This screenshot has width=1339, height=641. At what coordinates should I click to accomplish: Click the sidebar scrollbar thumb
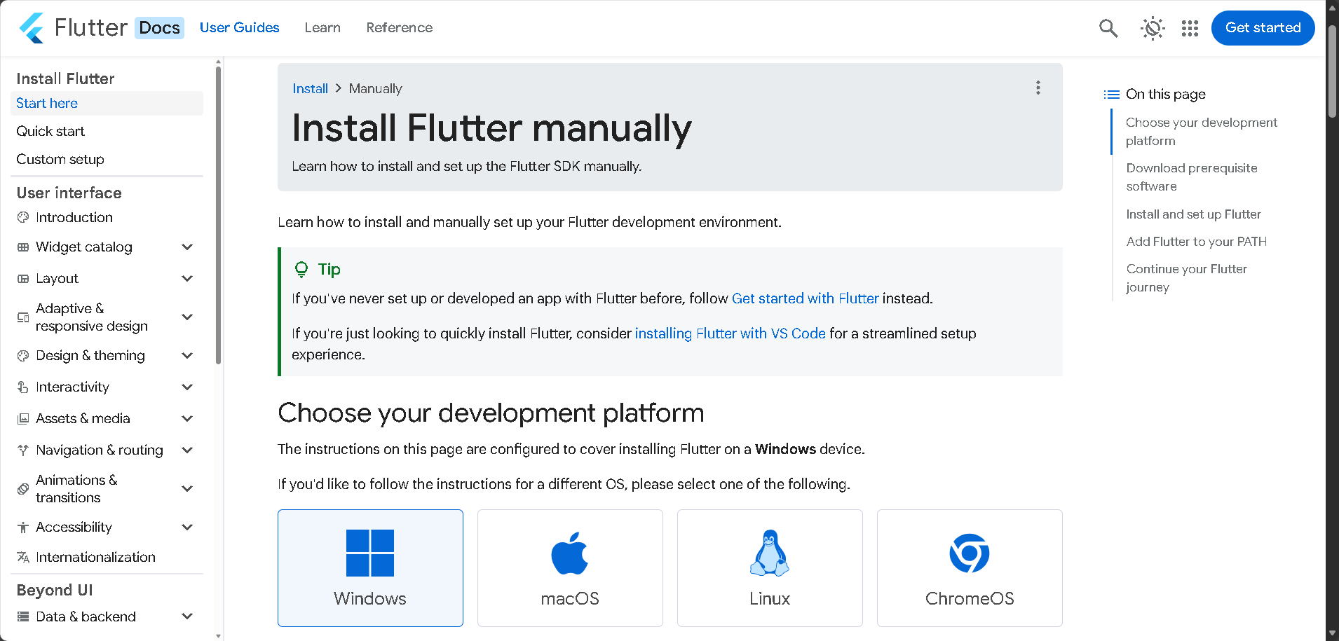(x=218, y=215)
